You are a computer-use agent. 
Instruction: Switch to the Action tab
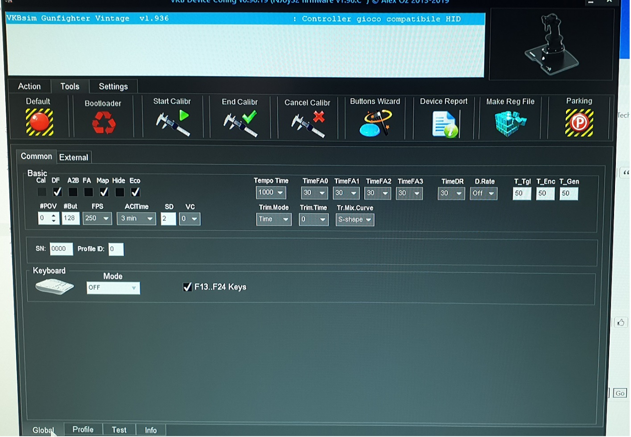(29, 86)
